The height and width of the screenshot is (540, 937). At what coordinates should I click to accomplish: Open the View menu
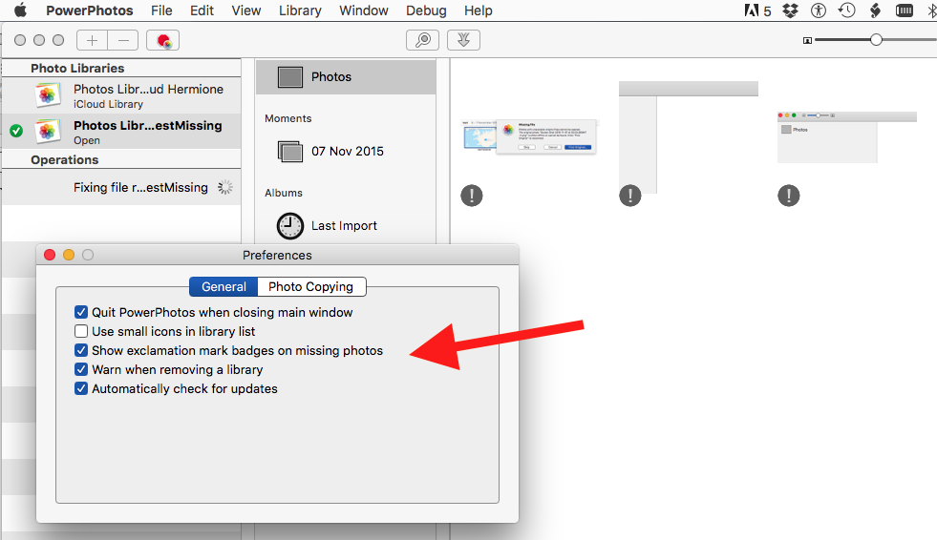coord(246,10)
